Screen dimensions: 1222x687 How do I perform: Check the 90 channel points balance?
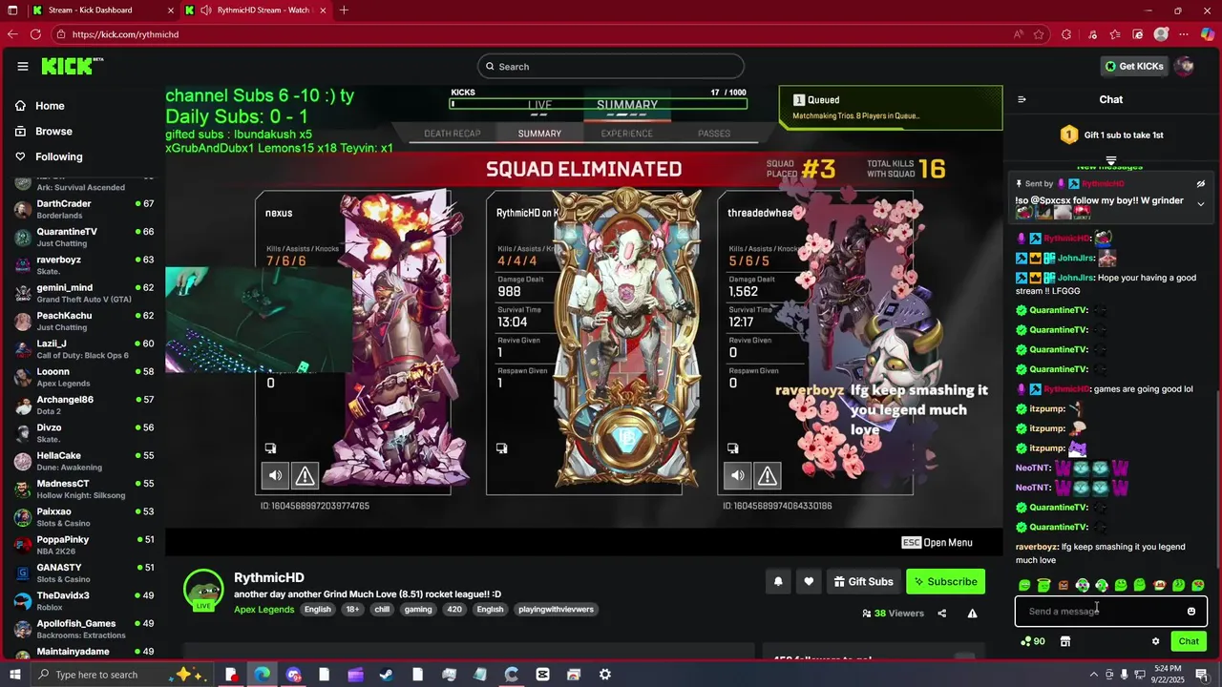coord(1032,641)
